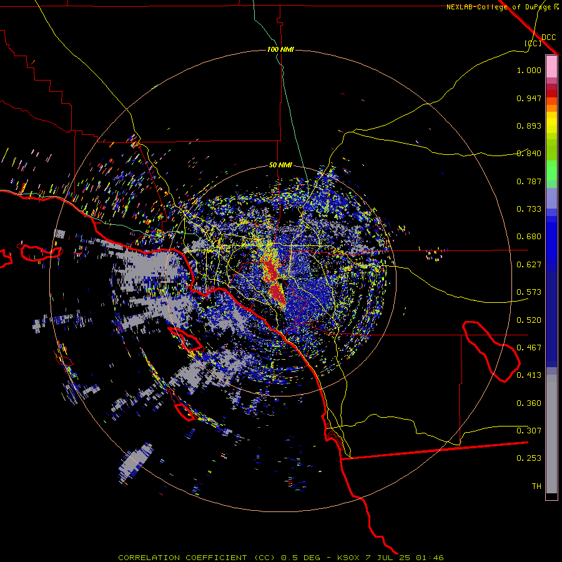The height and width of the screenshot is (562, 562).
Task: Click the 0.413 scale value
Action: [529, 375]
